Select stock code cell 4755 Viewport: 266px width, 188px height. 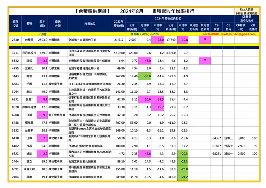[15, 68]
